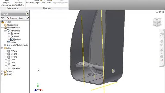Open the browser help question icon
The height and width of the screenshot is (93, 165).
[27, 14]
